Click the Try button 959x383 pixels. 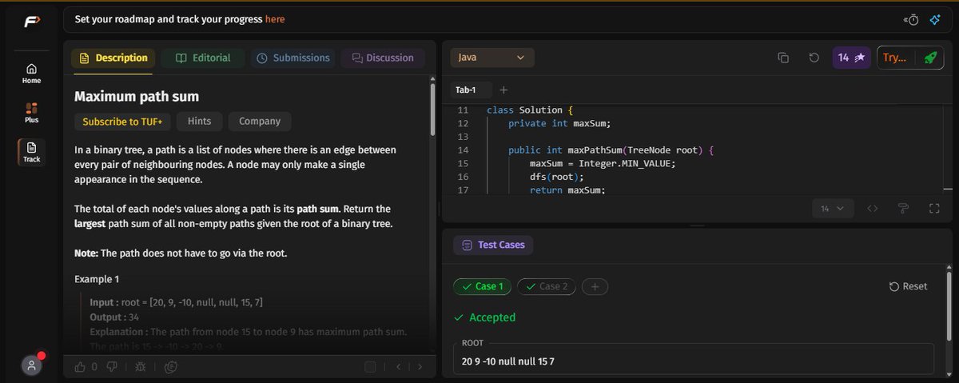896,58
